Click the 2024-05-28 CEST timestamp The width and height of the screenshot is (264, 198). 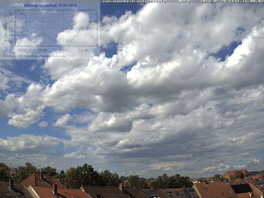pyautogui.click(x=232, y=1)
